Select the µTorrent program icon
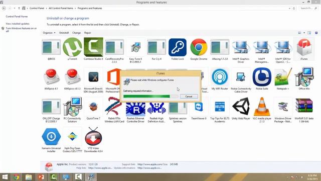The image size is (321, 181). [x=72, y=47]
